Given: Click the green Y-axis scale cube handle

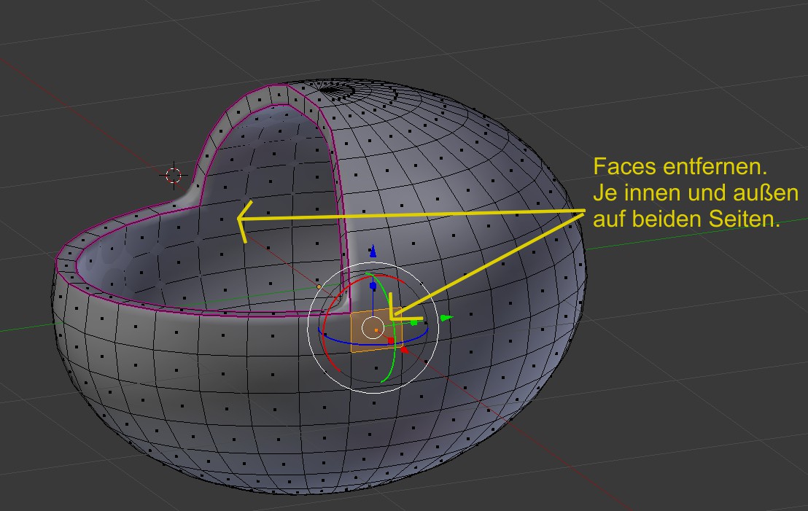Looking at the screenshot, I should (413, 322).
